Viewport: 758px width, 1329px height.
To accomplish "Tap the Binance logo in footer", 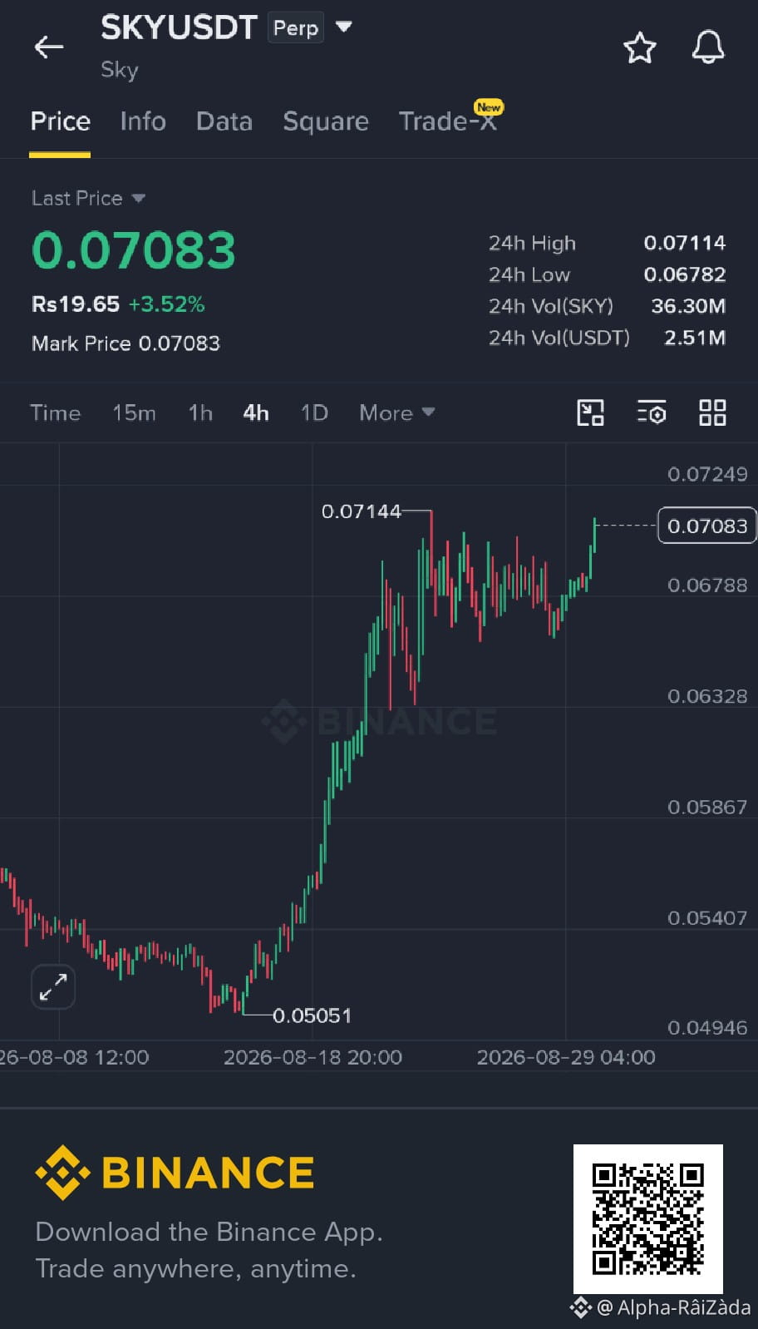I will pyautogui.click(x=175, y=1173).
